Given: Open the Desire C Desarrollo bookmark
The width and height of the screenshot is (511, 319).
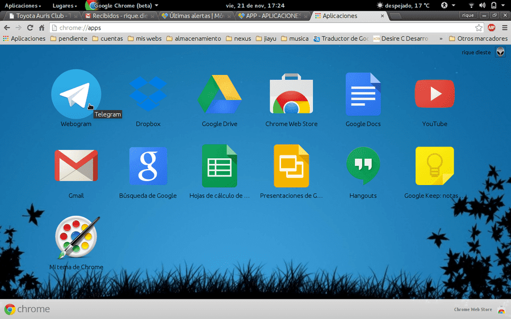Looking at the screenshot, I should [401, 39].
